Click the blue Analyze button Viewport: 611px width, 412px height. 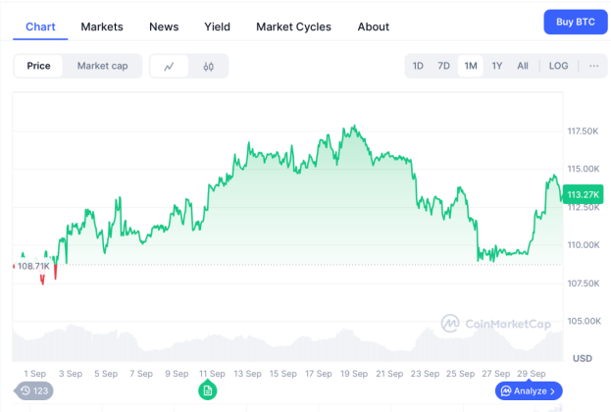tap(529, 390)
